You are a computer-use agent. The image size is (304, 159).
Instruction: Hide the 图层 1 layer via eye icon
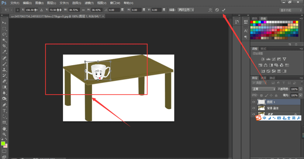(254, 102)
